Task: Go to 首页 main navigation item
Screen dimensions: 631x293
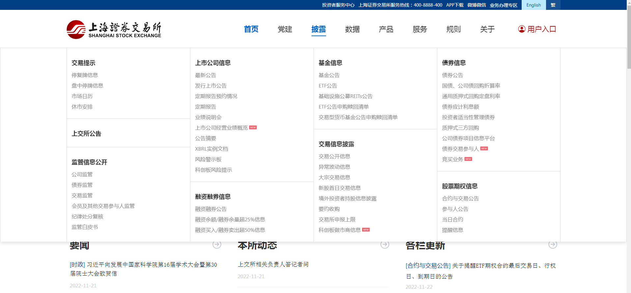Action: [x=251, y=29]
